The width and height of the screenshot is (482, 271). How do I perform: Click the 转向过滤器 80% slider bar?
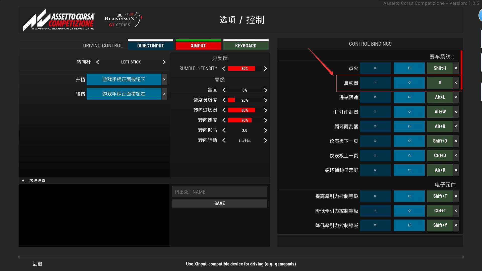(245, 110)
